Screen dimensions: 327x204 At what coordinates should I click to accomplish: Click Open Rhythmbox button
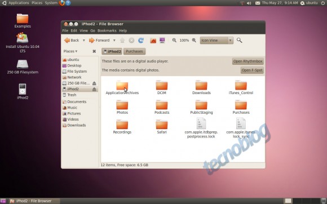(248, 61)
